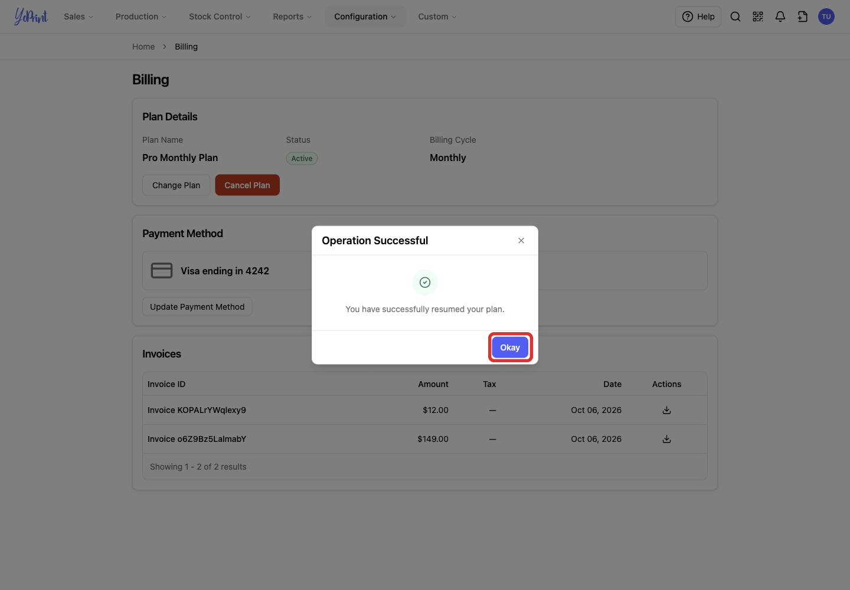The height and width of the screenshot is (590, 850).
Task: Open the Custom dropdown menu
Action: (437, 17)
